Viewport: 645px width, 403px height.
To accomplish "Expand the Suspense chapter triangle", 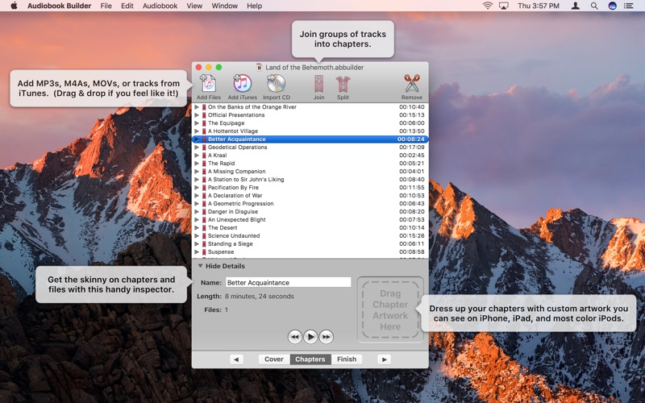I will [197, 252].
